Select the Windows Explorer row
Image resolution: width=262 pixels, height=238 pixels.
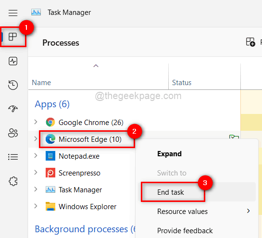click(82, 207)
